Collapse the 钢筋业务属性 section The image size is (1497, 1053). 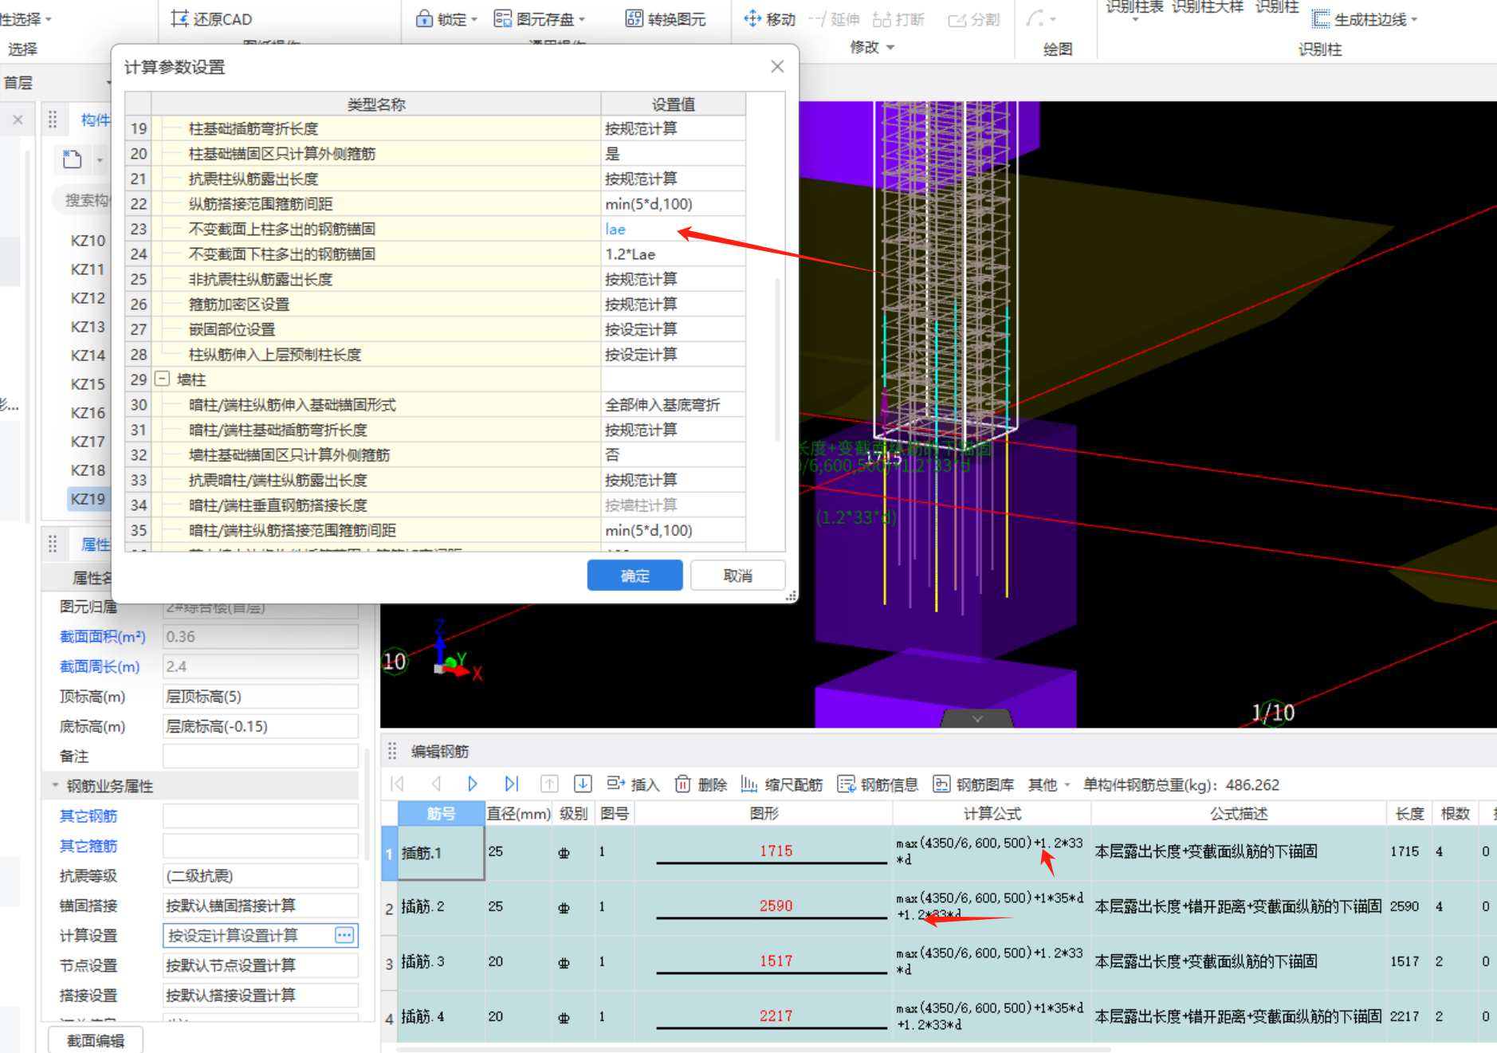tap(56, 786)
